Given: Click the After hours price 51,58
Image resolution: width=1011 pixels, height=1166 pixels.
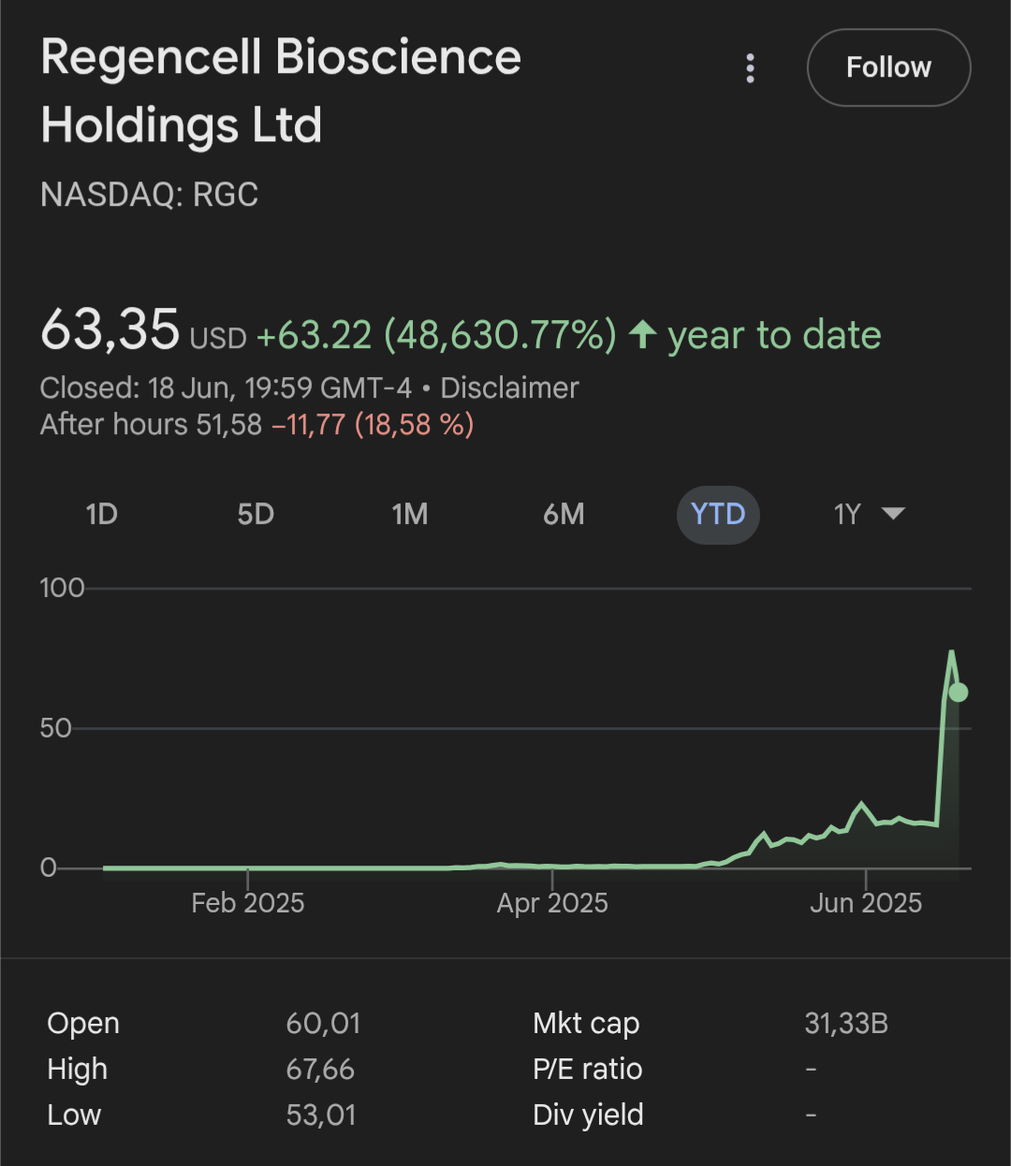Looking at the screenshot, I should pyautogui.click(x=228, y=425).
